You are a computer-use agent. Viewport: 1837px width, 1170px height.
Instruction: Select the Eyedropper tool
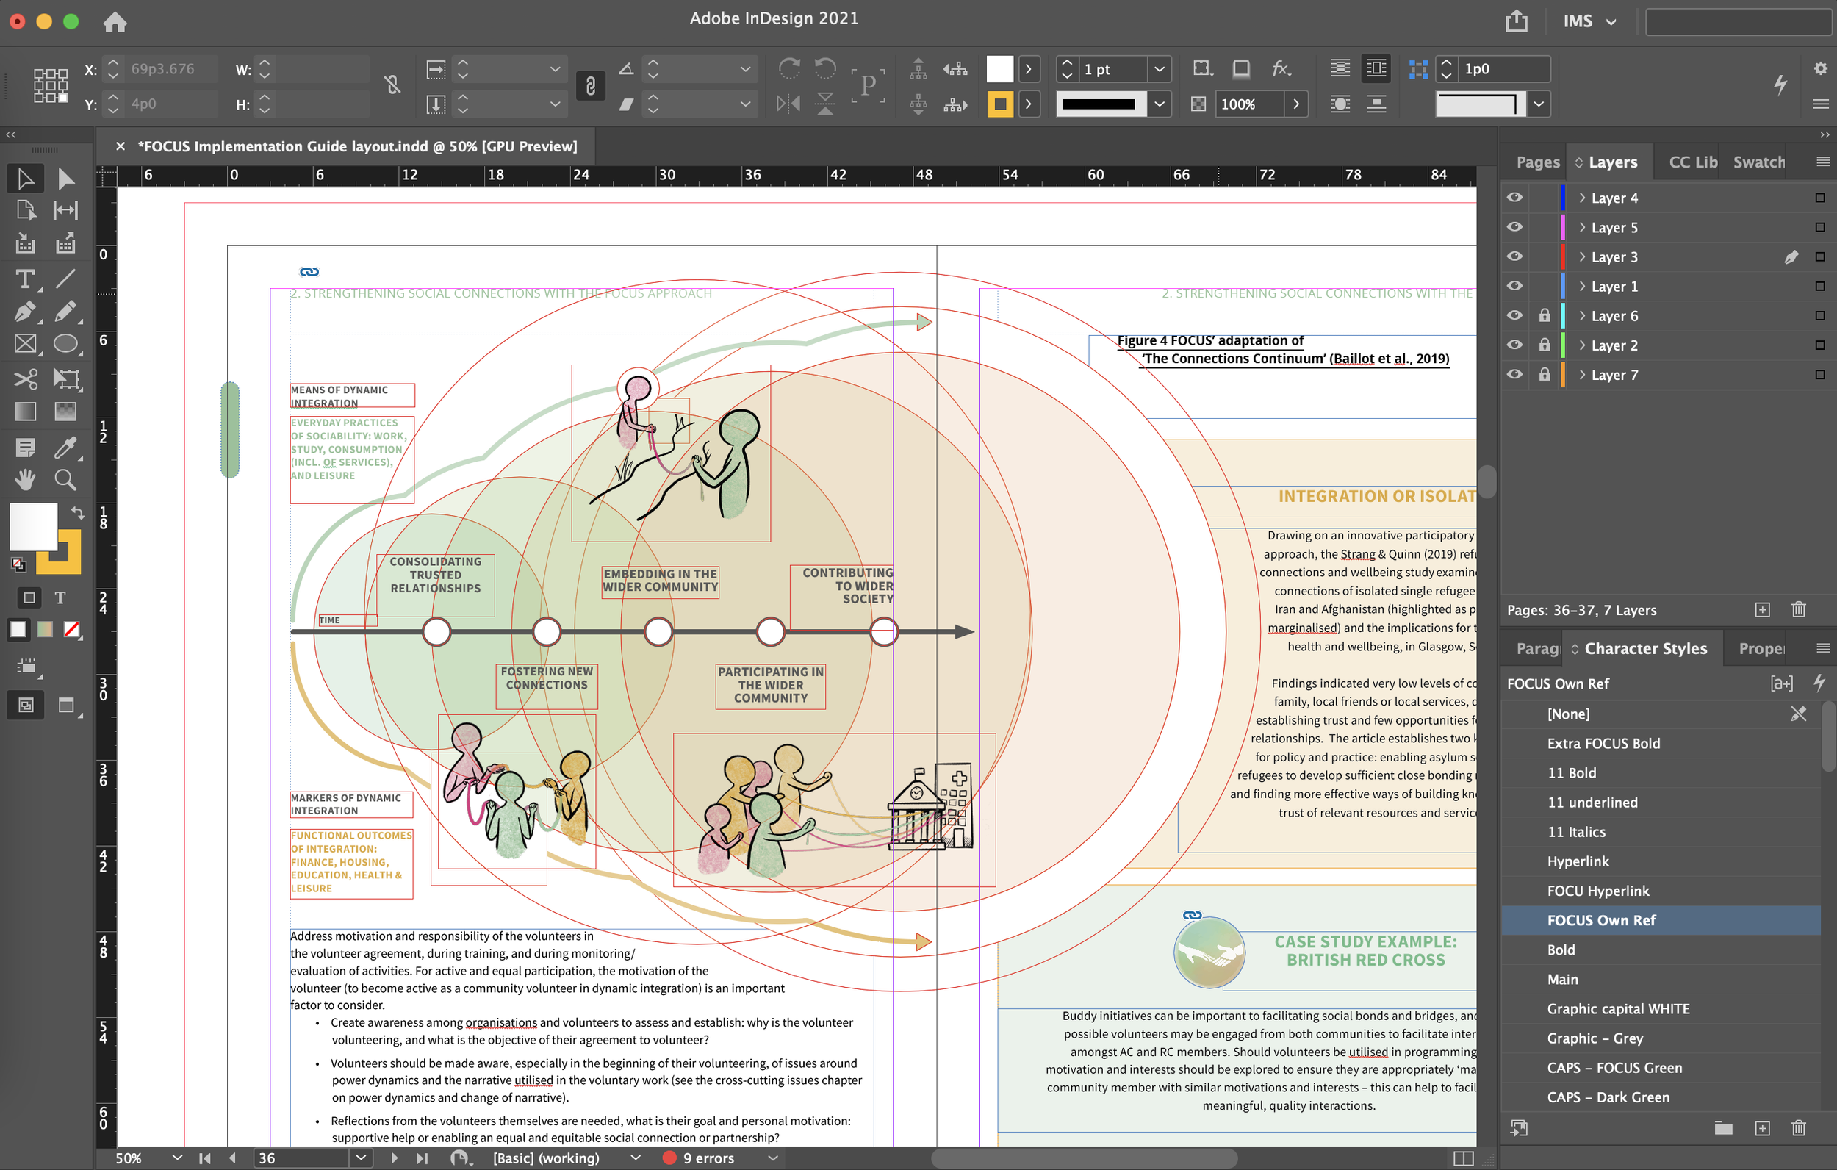coord(65,448)
